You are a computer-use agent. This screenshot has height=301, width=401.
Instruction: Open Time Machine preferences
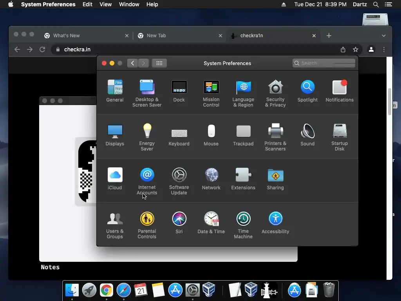243,225
